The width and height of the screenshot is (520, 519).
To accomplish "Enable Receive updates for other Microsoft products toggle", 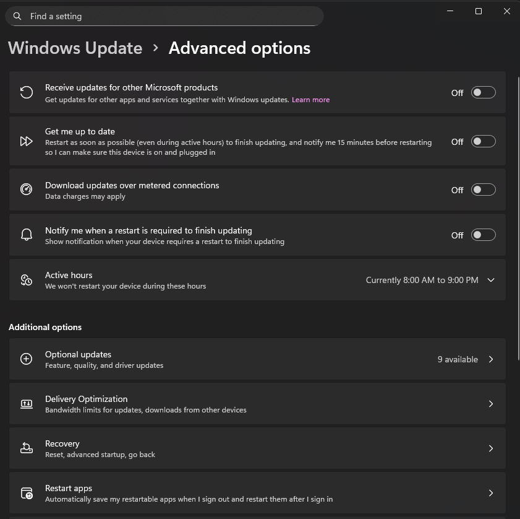I will (x=483, y=93).
